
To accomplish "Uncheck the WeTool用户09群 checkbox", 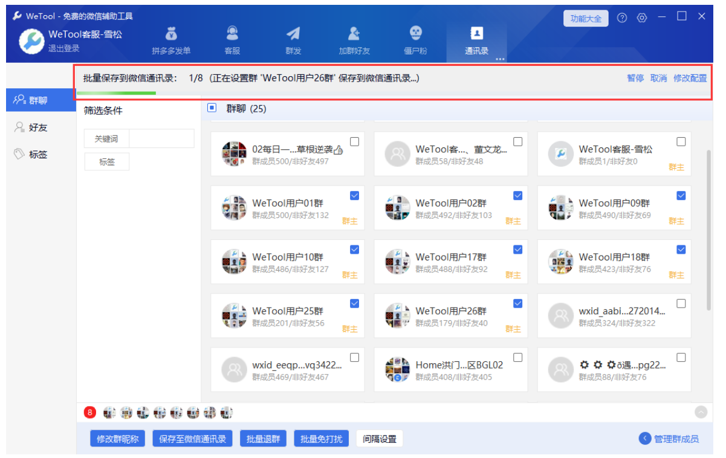I will [x=681, y=195].
